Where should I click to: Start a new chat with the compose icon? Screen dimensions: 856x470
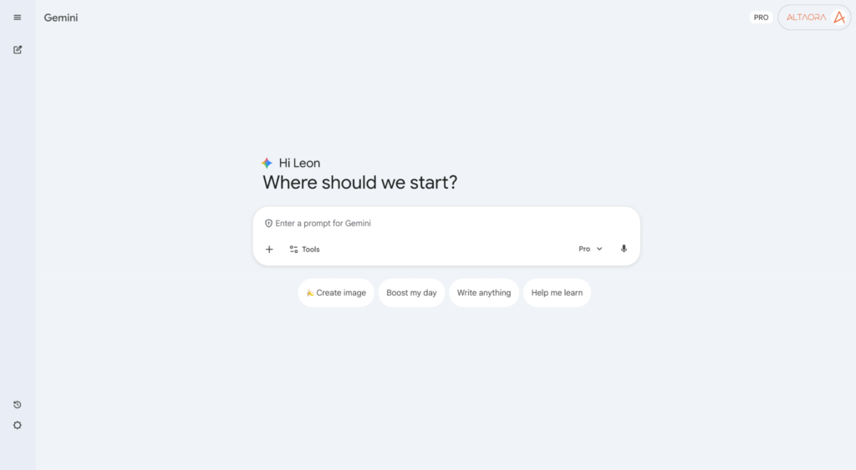[18, 49]
